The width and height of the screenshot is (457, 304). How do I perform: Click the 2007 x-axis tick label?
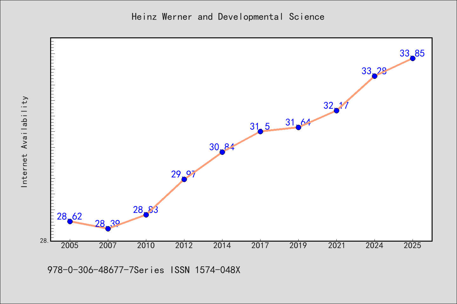point(108,245)
